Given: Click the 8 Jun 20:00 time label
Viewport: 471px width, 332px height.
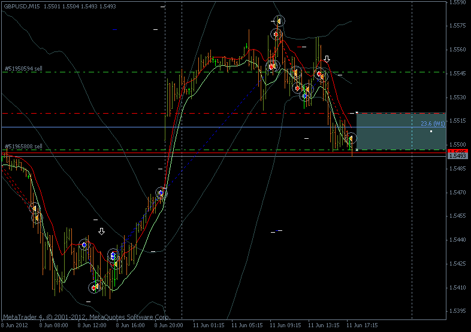Looking at the screenshot, I should coord(169,325).
